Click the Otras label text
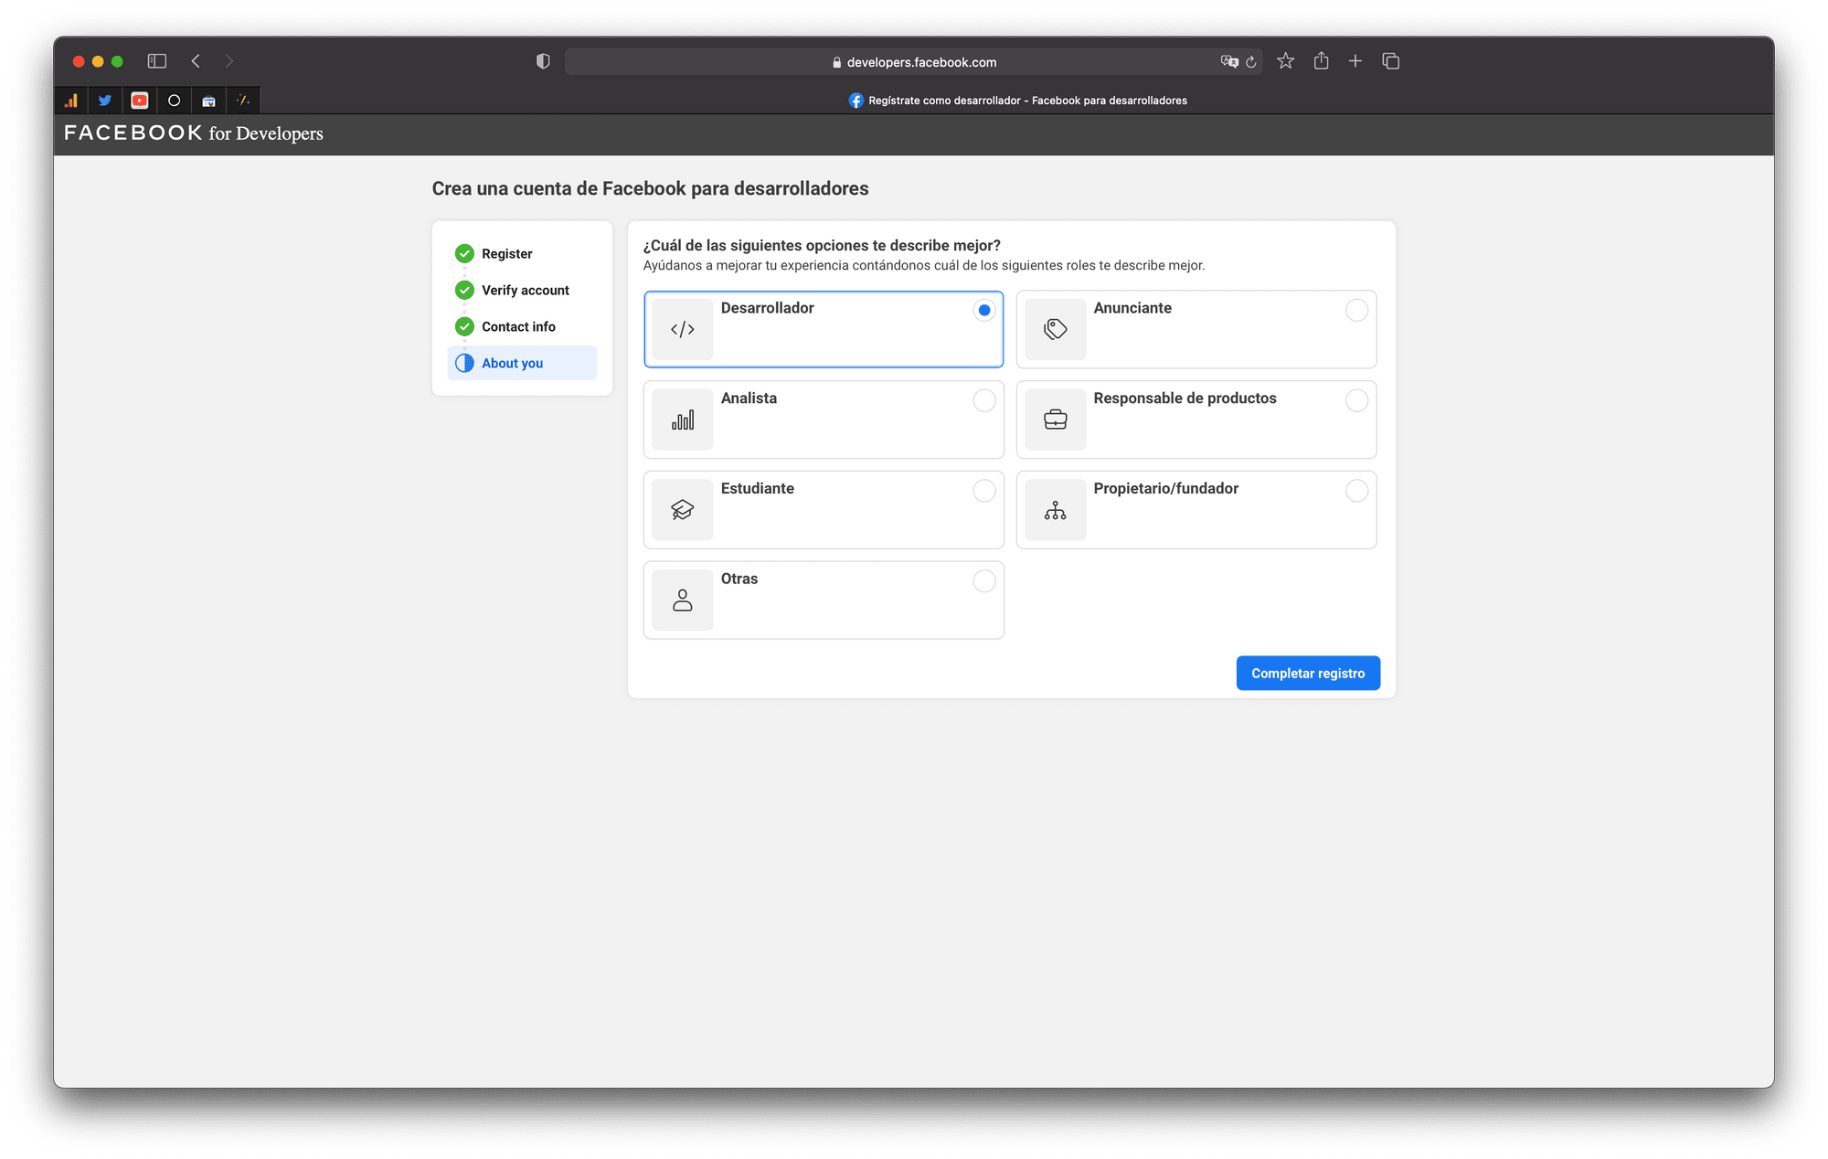 click(739, 579)
